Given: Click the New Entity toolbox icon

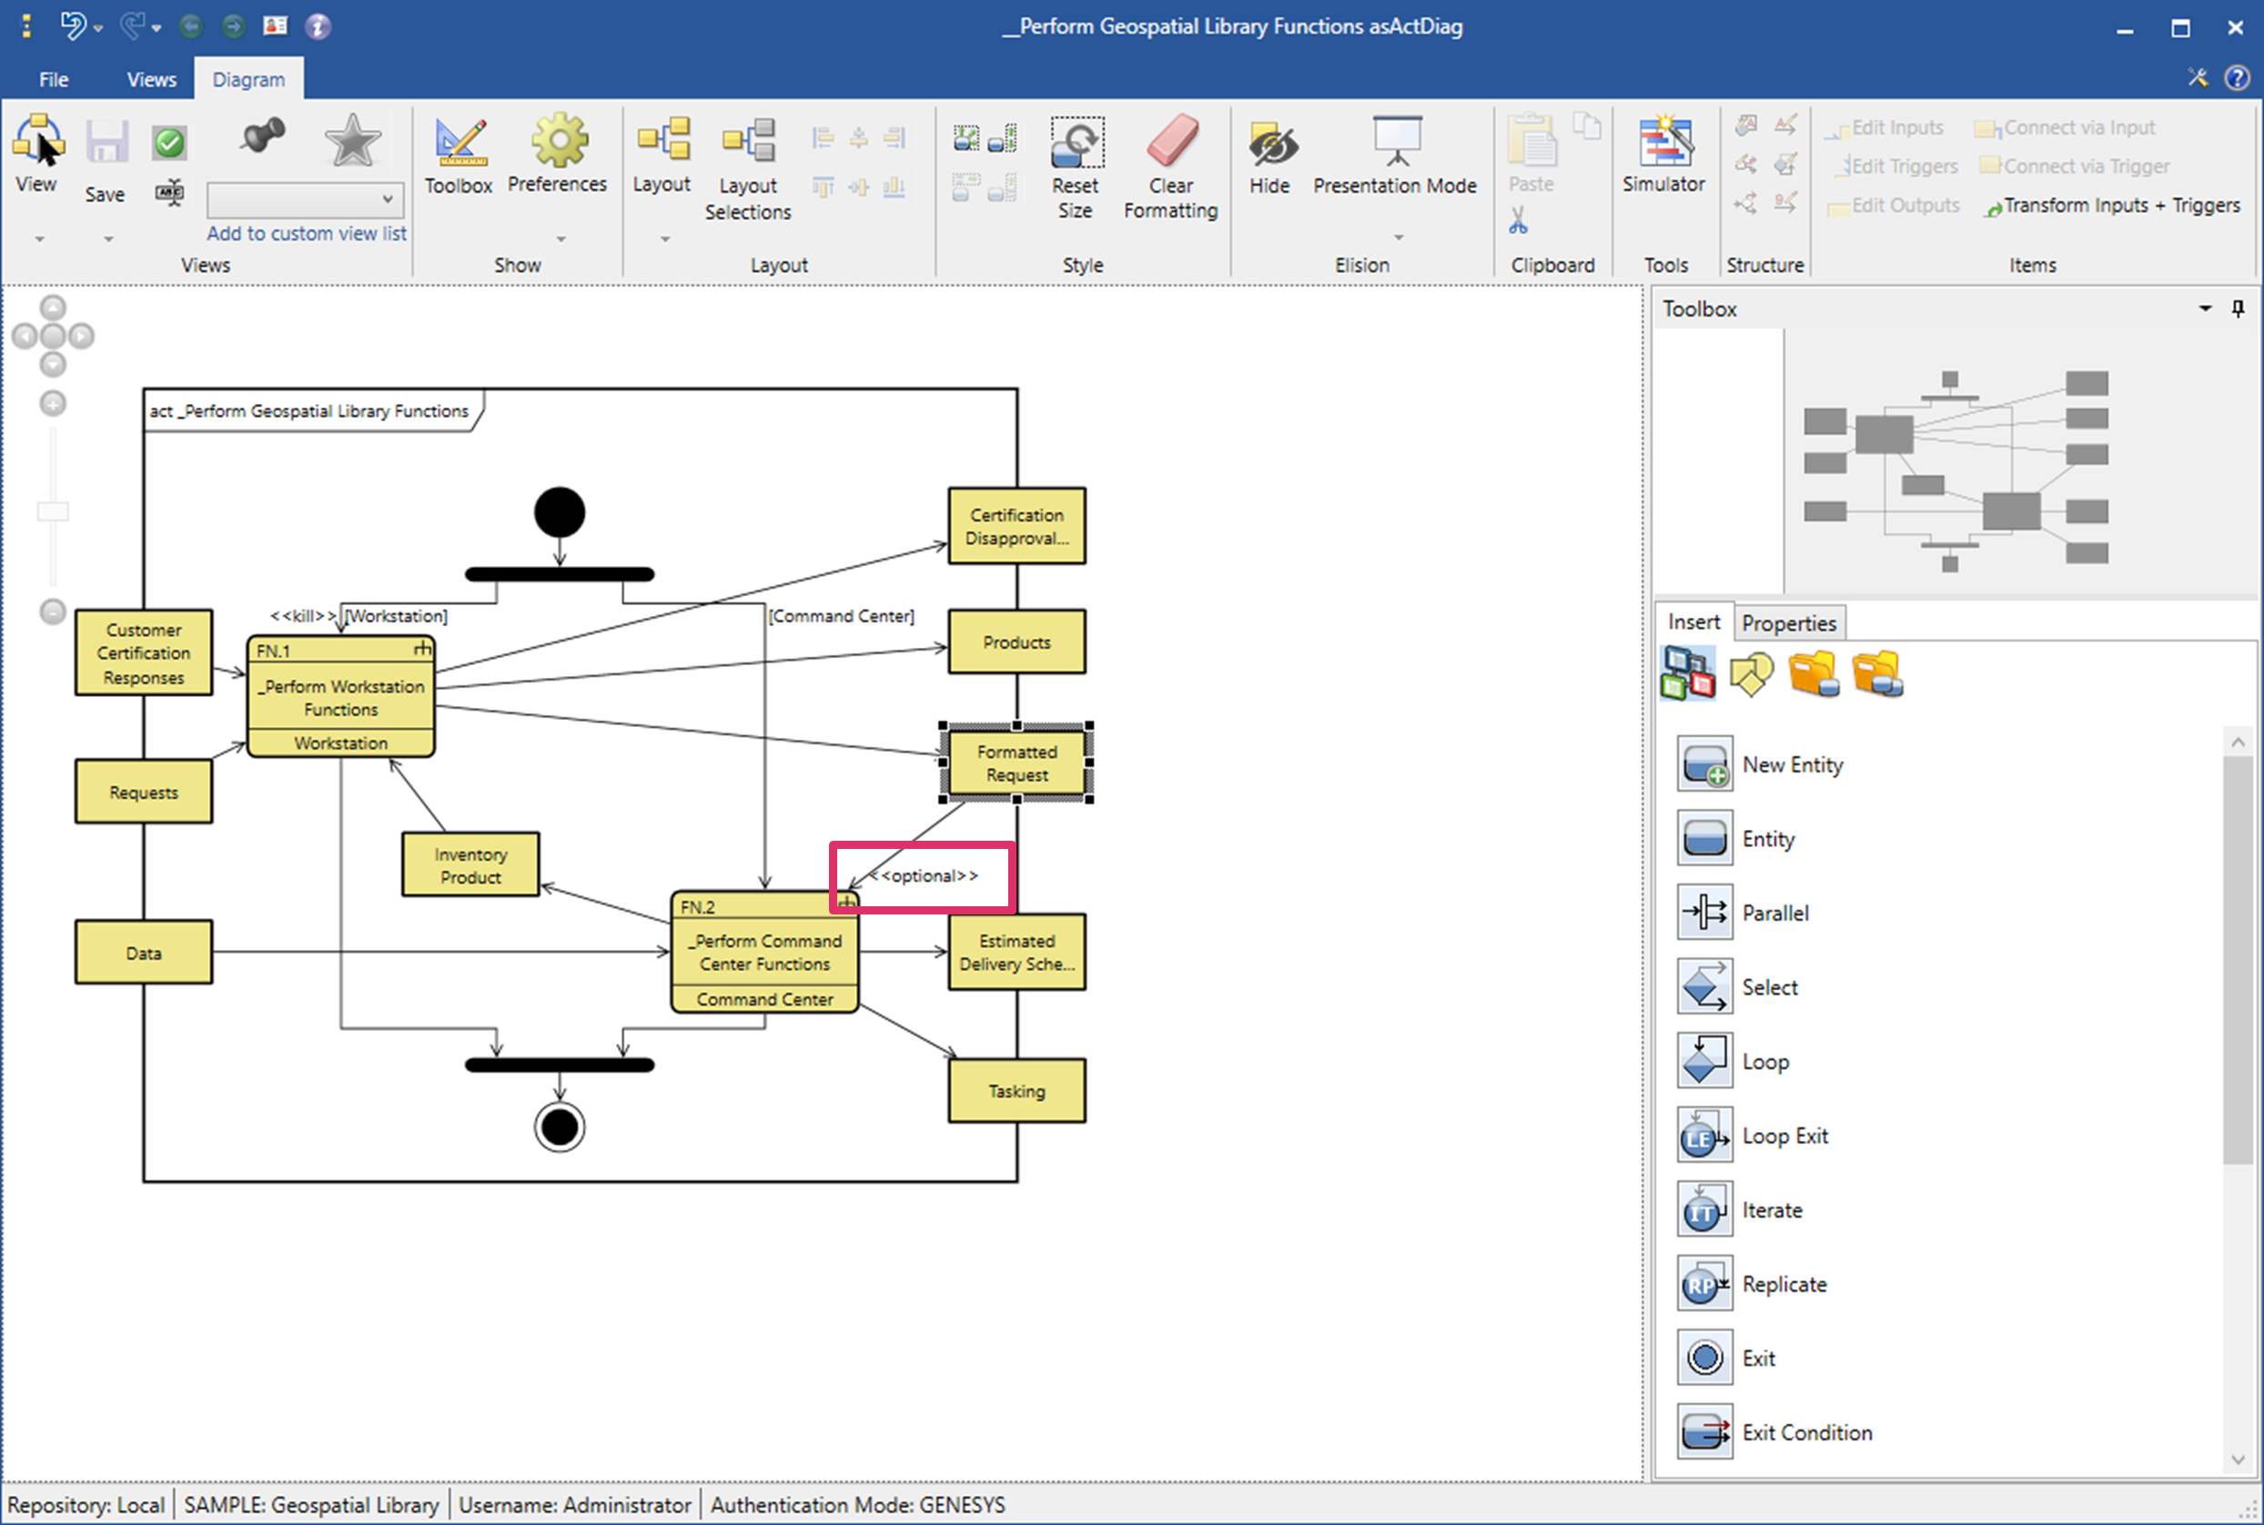Looking at the screenshot, I should pyautogui.click(x=1703, y=764).
